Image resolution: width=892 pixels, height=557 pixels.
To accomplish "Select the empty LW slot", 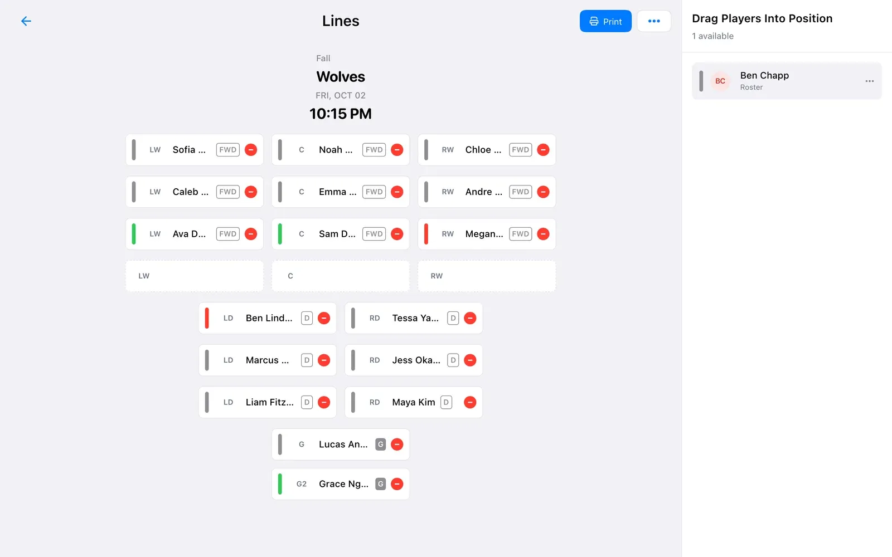I will (x=195, y=276).
